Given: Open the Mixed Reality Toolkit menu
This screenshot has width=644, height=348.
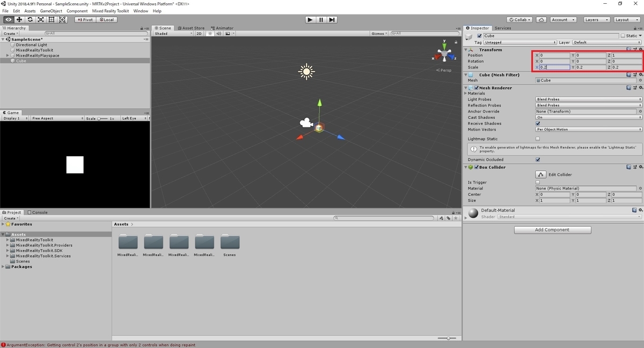Looking at the screenshot, I should coord(111,11).
